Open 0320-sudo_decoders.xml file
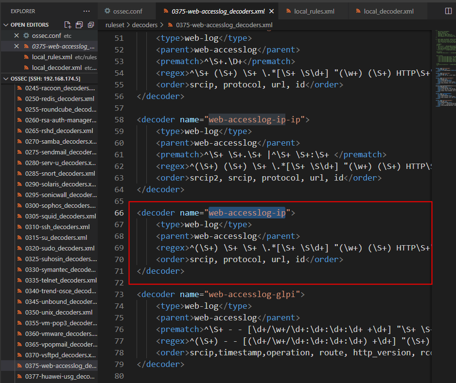The image size is (456, 383). point(50,248)
